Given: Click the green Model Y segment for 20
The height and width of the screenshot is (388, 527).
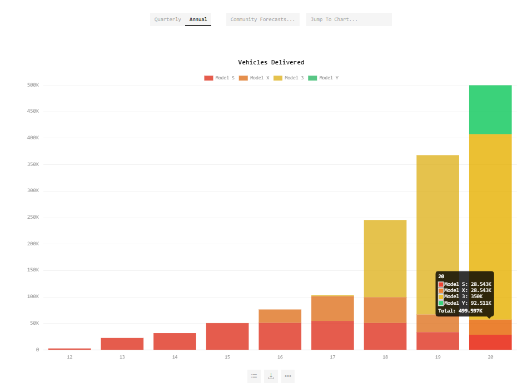Looking at the screenshot, I should pyautogui.click(x=490, y=110).
